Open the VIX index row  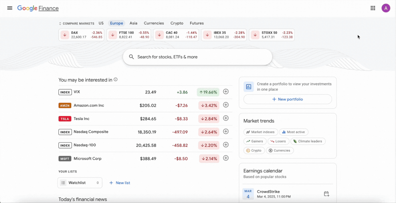point(145,92)
